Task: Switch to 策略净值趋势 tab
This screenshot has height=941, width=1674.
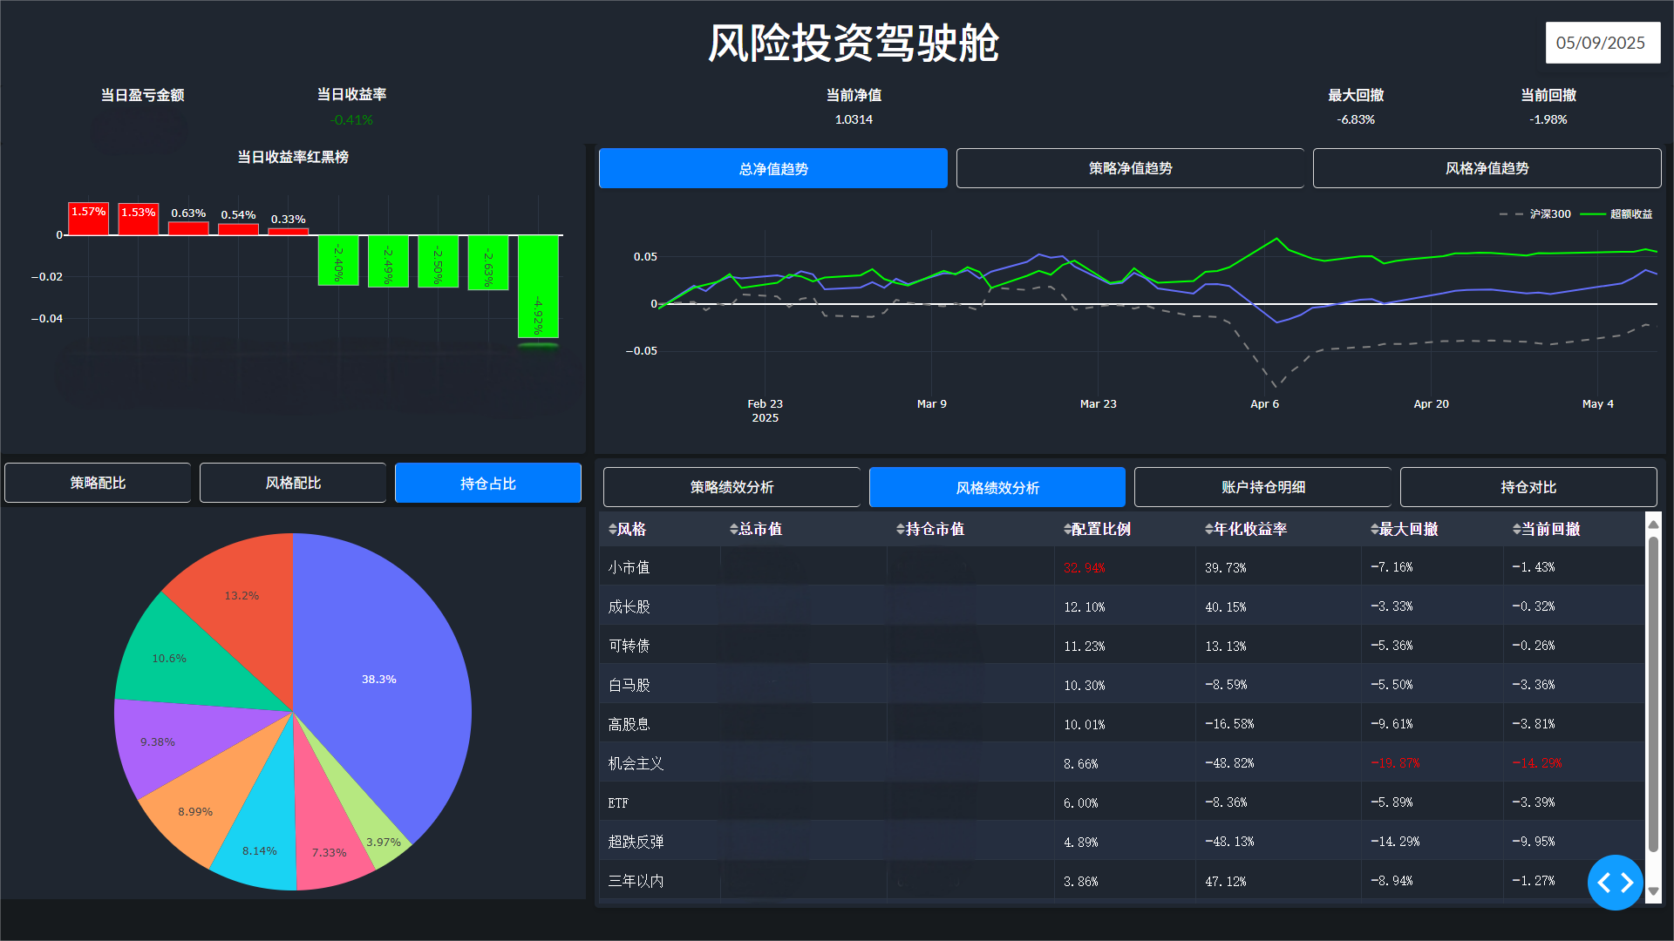Action: 1130,168
